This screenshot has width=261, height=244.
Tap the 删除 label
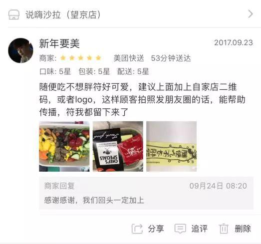click(243, 229)
